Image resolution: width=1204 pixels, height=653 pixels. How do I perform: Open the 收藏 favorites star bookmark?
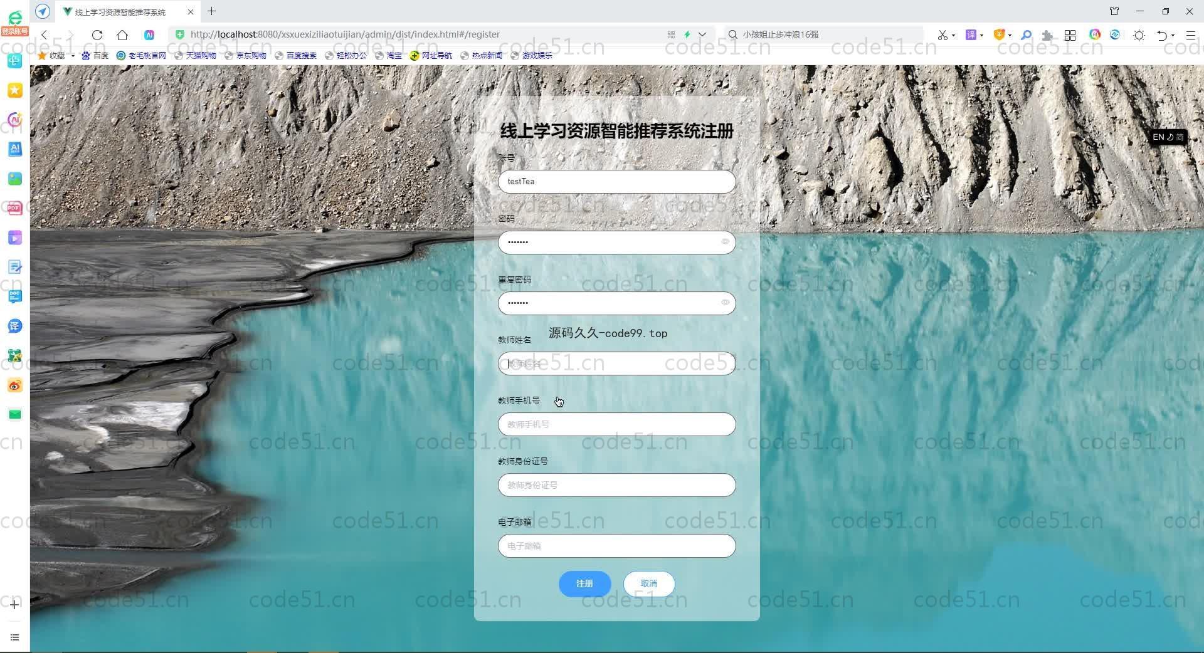(x=51, y=56)
